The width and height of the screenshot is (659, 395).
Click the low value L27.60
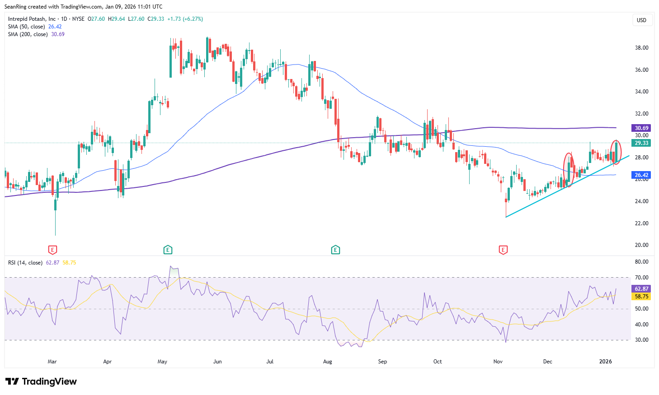click(137, 19)
